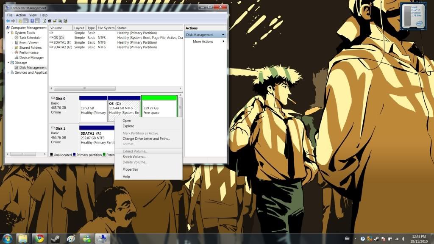Click the Up one level toolbar icon
The image size is (434, 244).
(20, 21)
